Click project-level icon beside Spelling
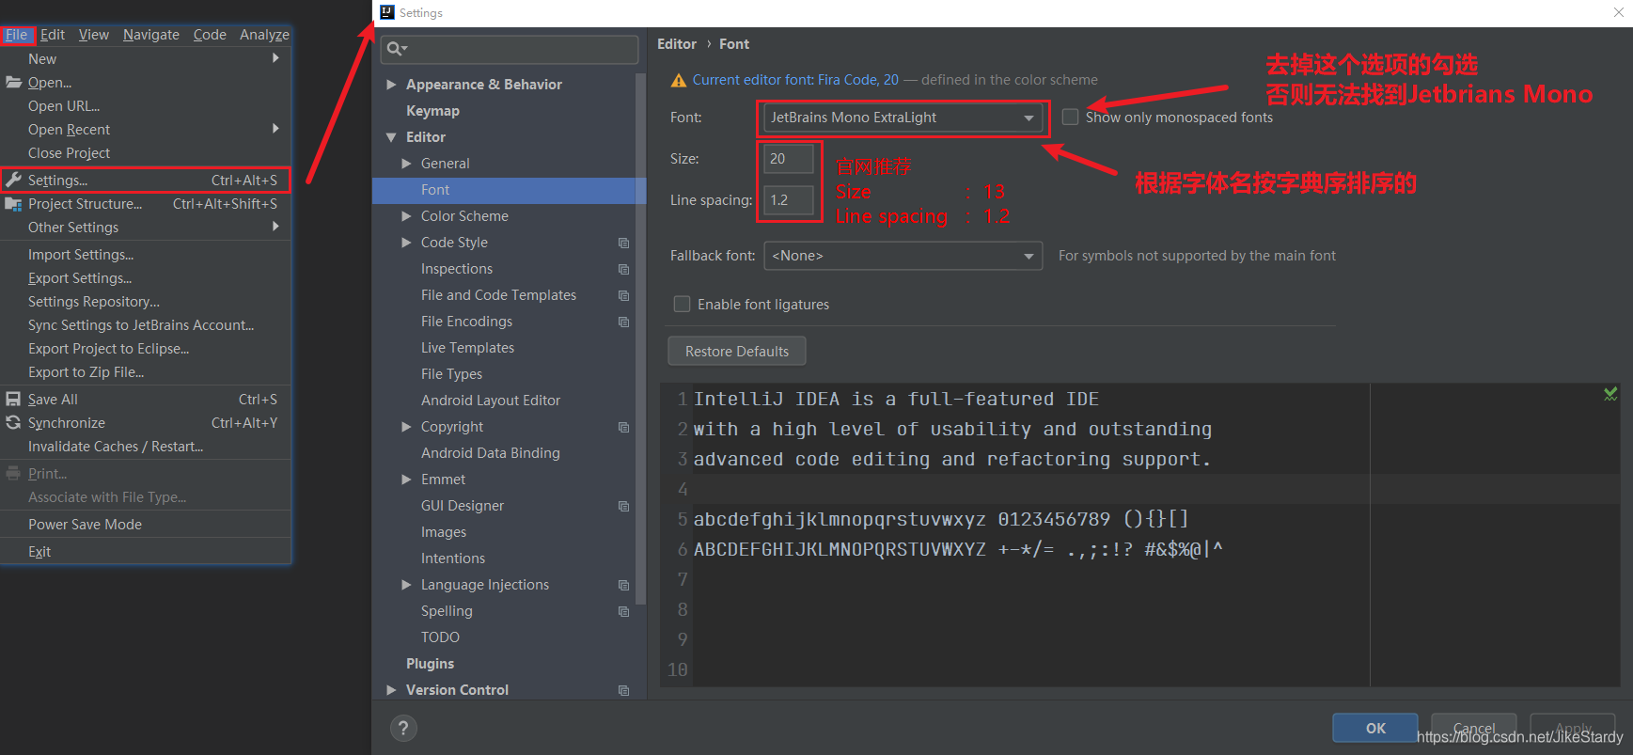Image resolution: width=1633 pixels, height=755 pixels. (x=623, y=611)
